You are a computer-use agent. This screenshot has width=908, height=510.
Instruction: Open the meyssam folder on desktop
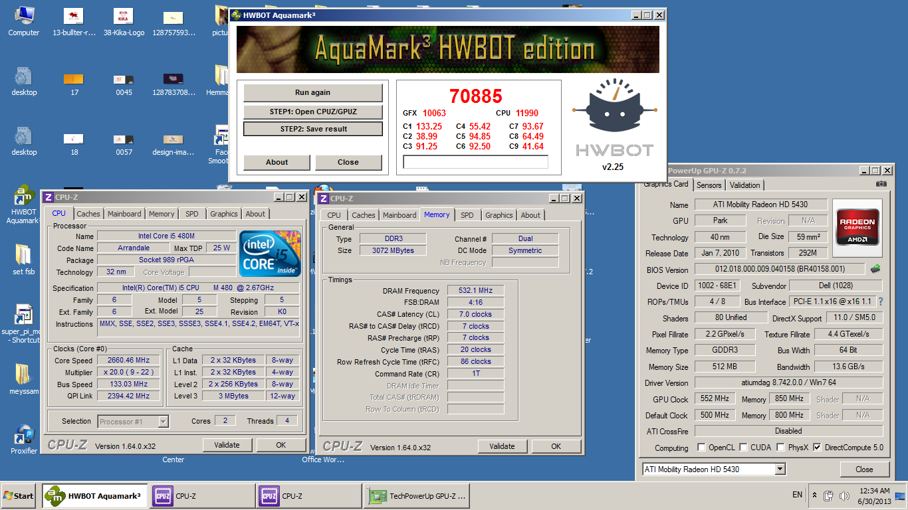[23, 379]
